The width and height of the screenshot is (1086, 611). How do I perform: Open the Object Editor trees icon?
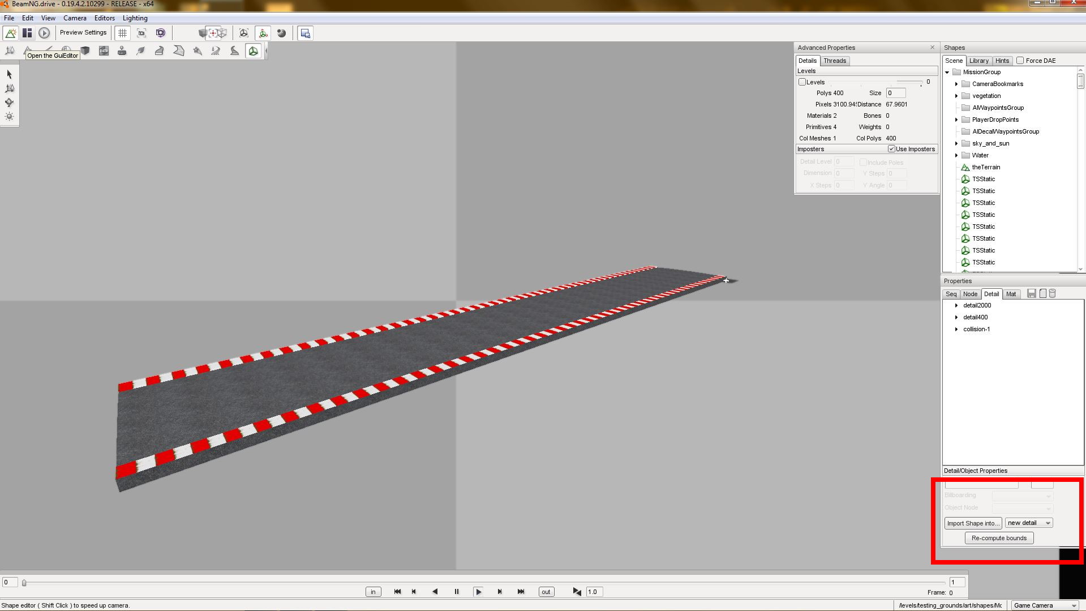(10, 51)
